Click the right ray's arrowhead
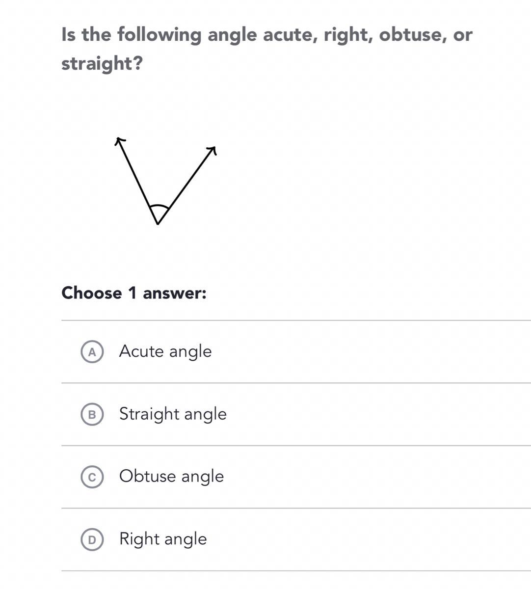This screenshot has height=589, width=531. click(x=212, y=149)
